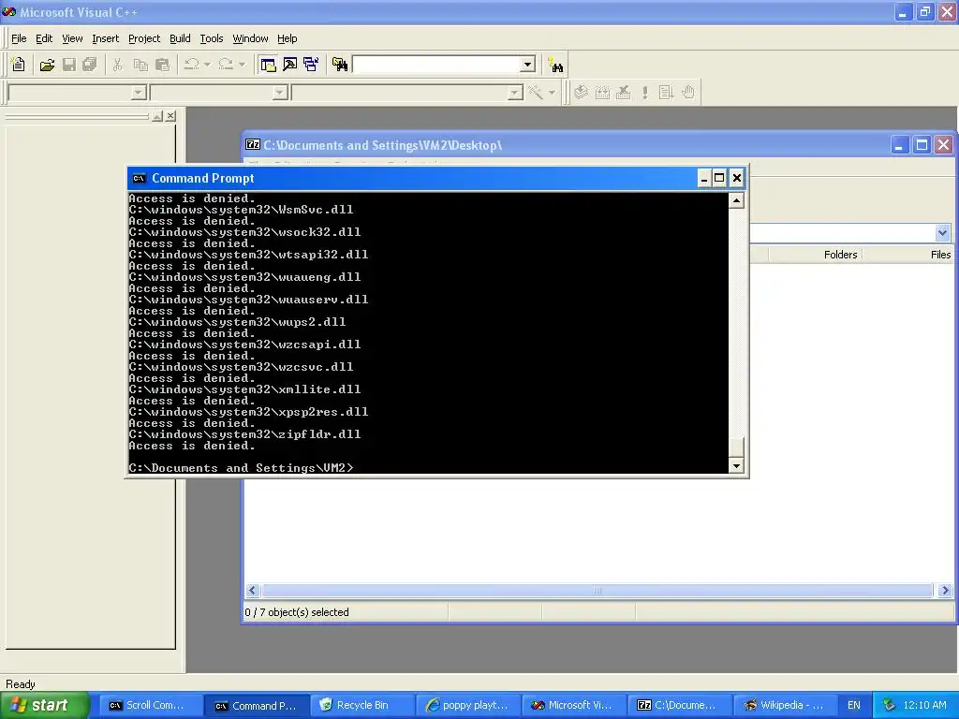959x719 pixels.
Task: Open the WizardBar actions dropdown arrow
Action: click(x=552, y=93)
